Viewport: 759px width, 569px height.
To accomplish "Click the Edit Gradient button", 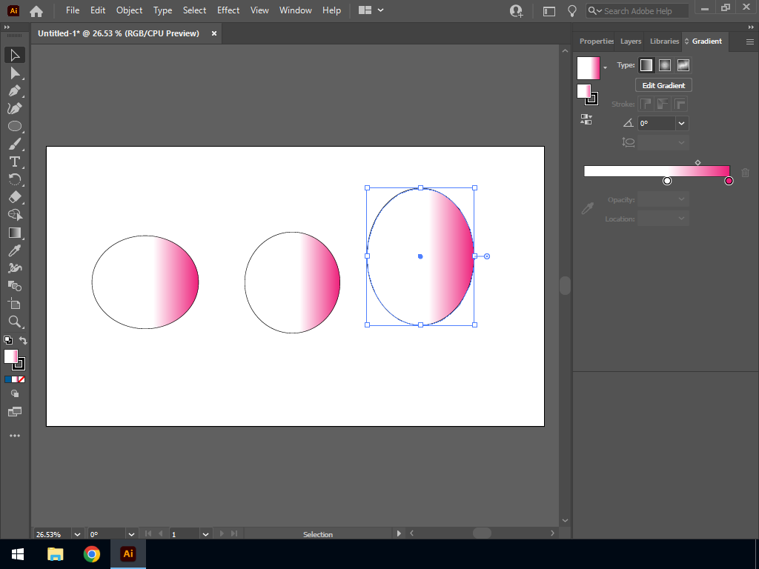I will pos(663,85).
